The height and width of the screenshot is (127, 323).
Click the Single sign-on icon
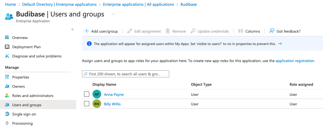pyautogui.click(x=7, y=114)
